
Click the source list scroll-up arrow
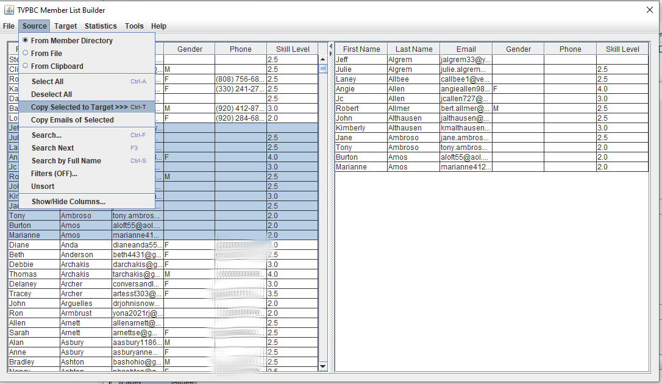[323, 59]
